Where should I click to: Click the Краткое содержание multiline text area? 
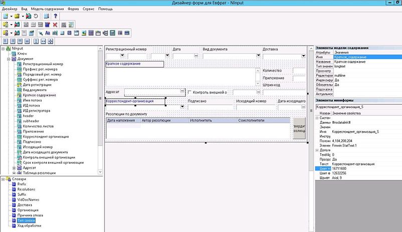[181, 77]
